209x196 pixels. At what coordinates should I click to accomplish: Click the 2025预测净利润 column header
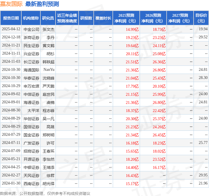[x=126, y=18]
